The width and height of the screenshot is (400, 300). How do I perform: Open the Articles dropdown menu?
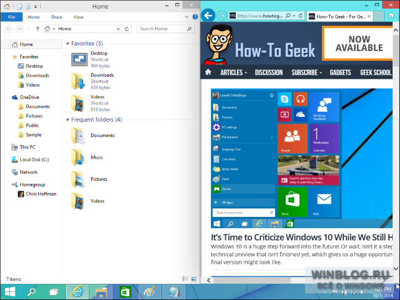234,73
